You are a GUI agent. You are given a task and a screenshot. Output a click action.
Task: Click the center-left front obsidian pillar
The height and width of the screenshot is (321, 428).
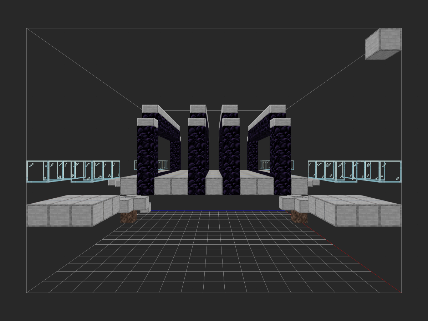coord(198,160)
